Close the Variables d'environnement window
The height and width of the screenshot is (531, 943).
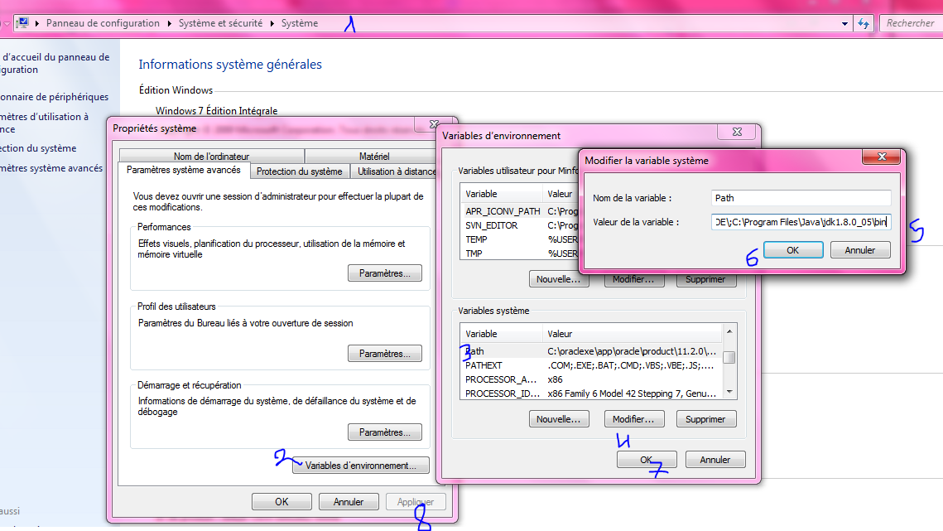[x=734, y=133]
